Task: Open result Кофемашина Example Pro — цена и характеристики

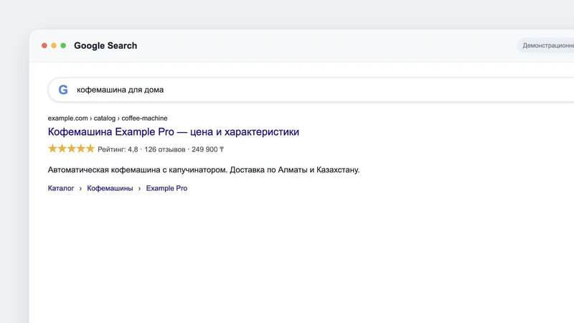Action: (x=174, y=132)
